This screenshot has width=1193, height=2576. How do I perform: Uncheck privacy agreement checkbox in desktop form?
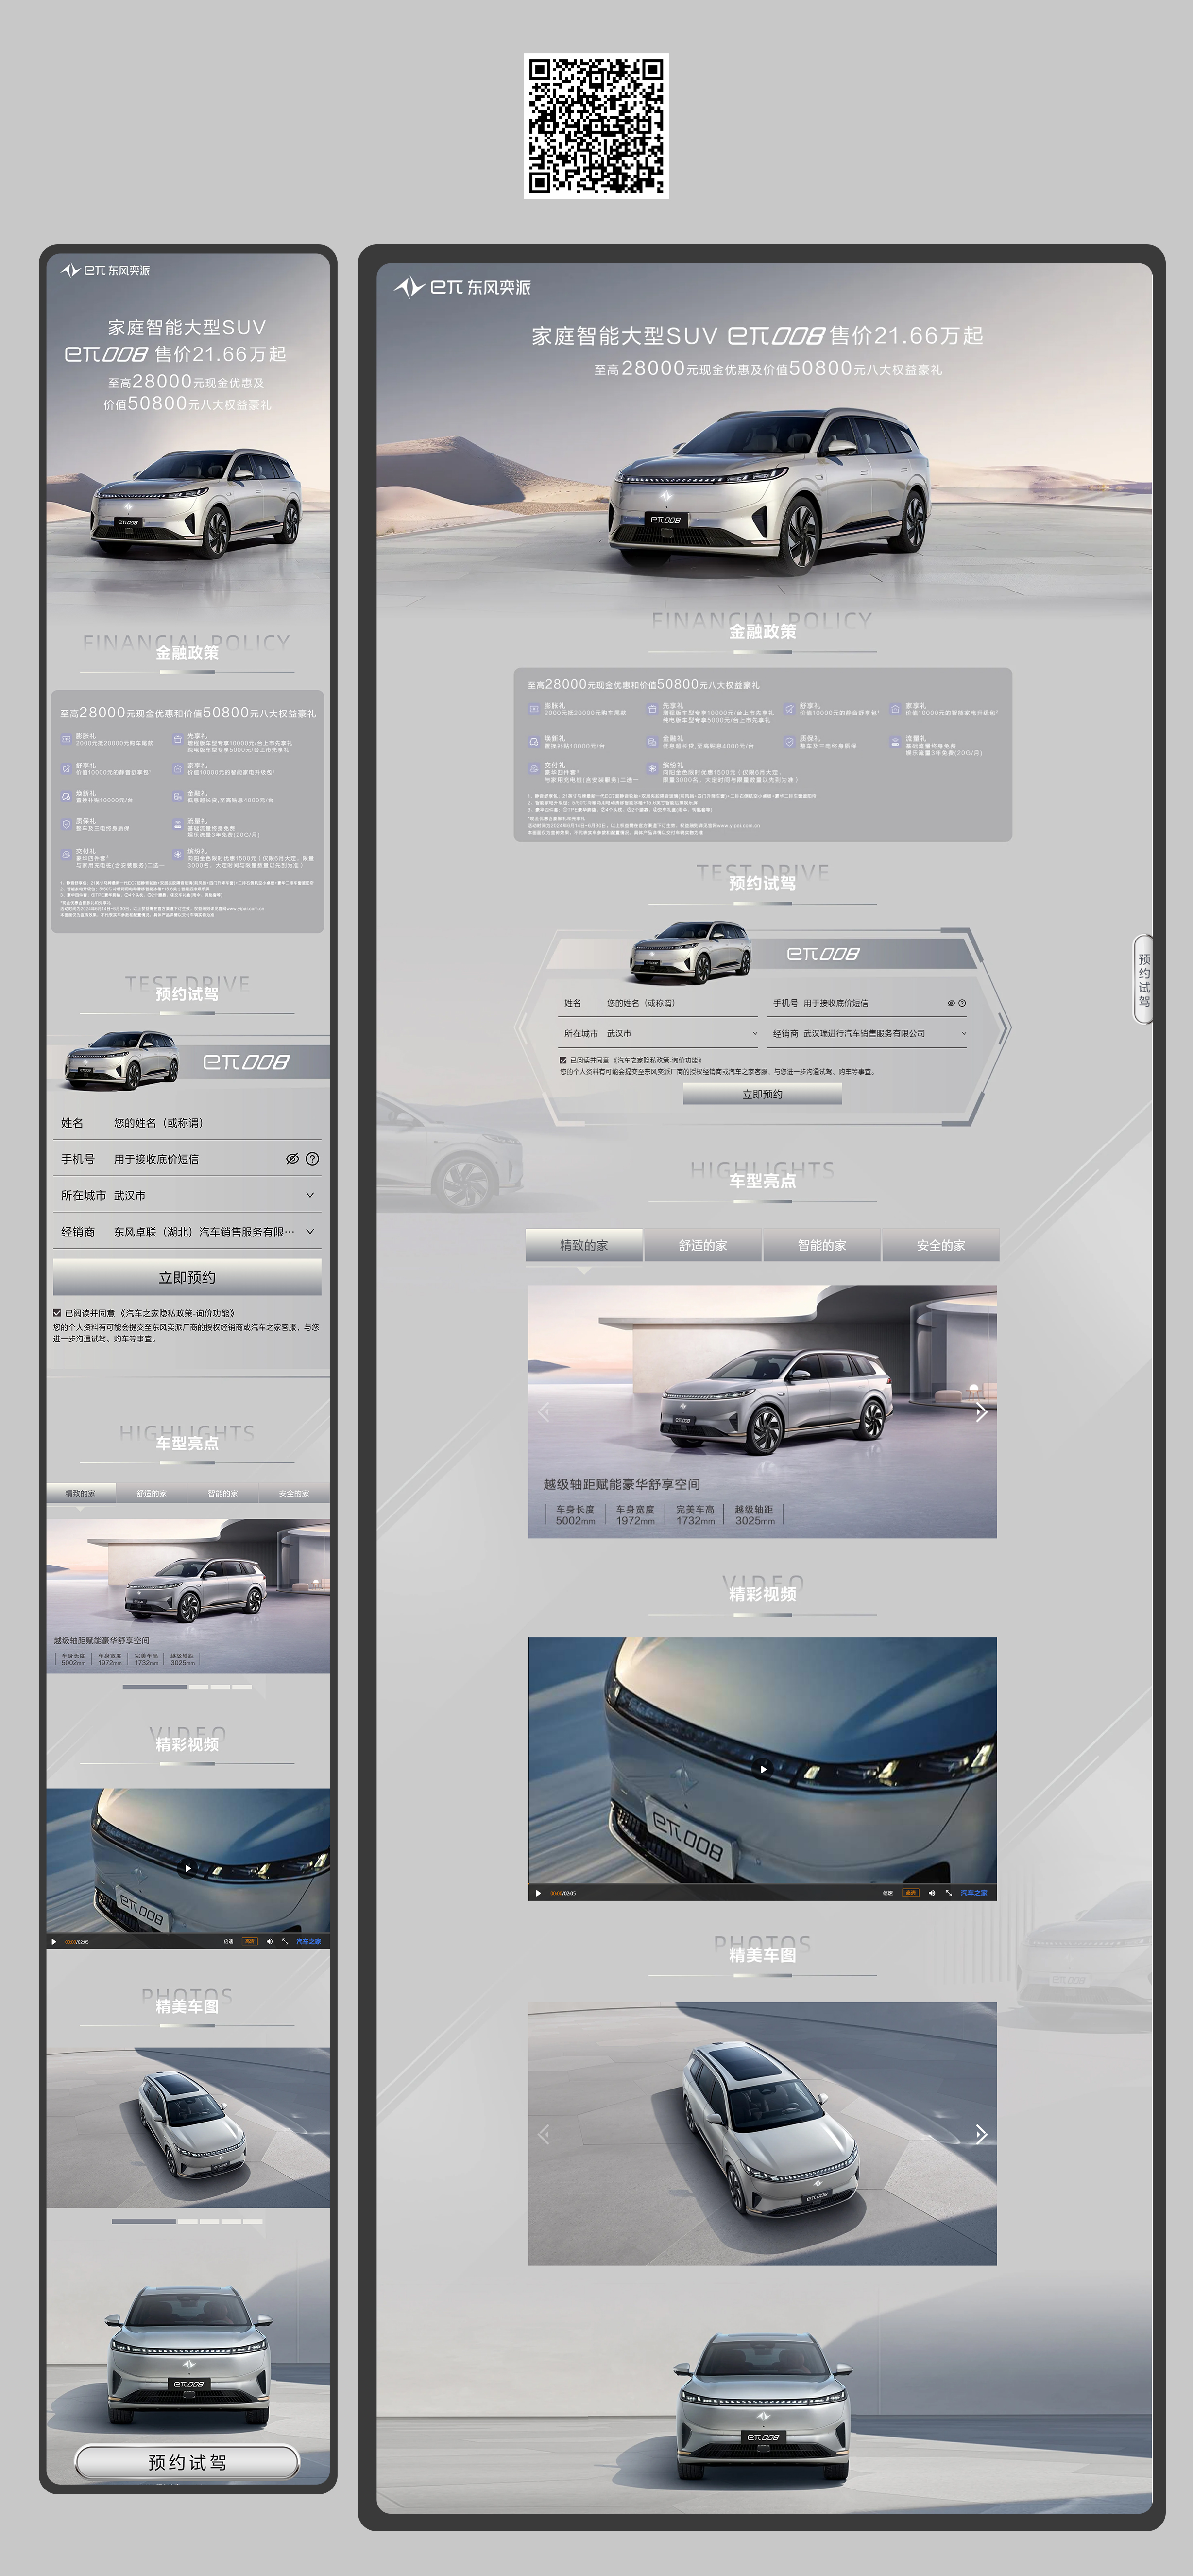pyautogui.click(x=563, y=1060)
